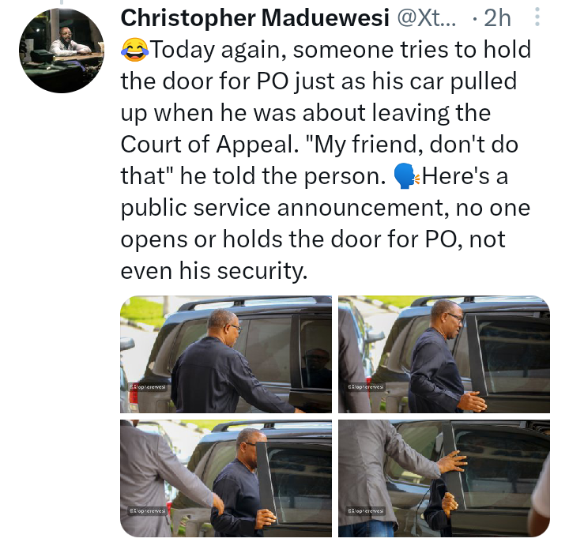Open the top-right photo of man opening door
This screenshot has width=569, height=546.
[x=444, y=354]
